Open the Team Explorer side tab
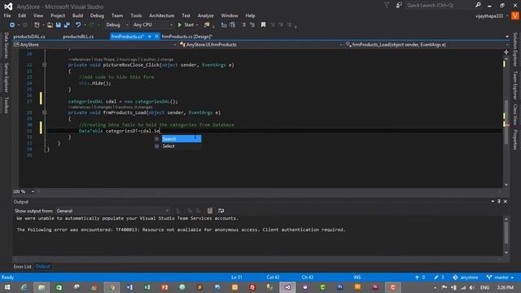Image resolution: width=521 pixels, height=293 pixels. point(515,85)
